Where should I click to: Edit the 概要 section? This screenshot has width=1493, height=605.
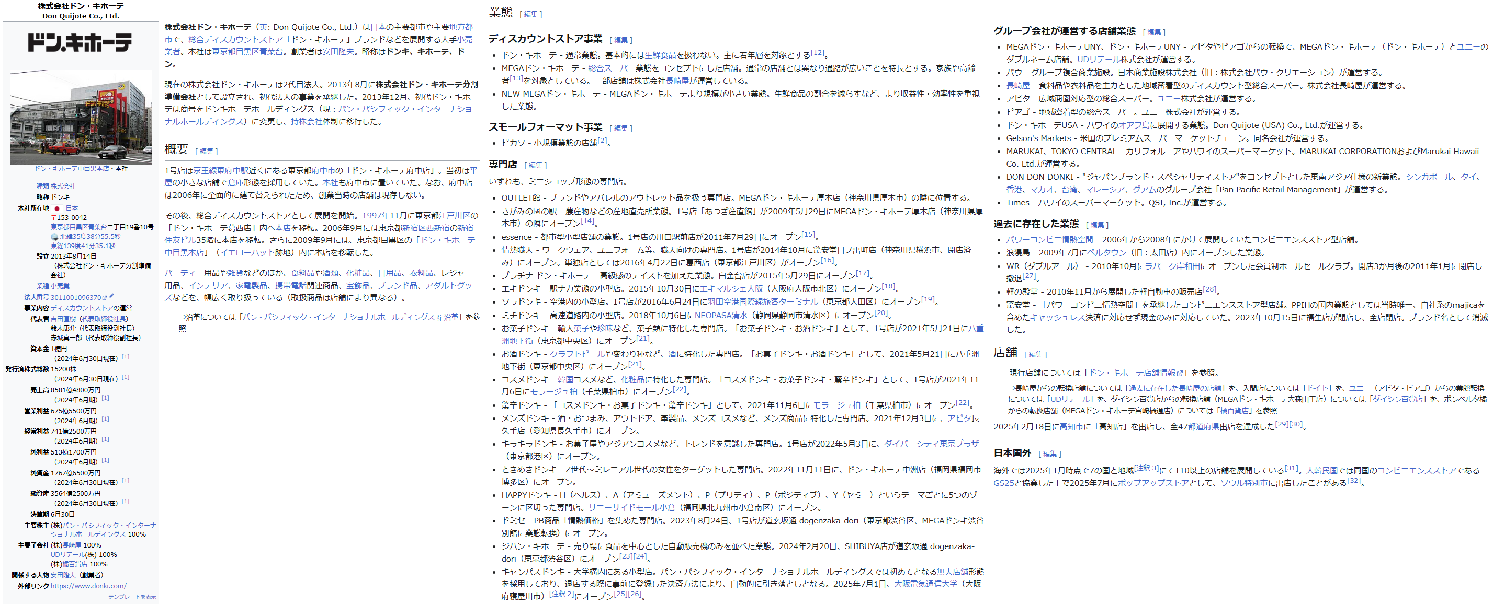click(206, 151)
